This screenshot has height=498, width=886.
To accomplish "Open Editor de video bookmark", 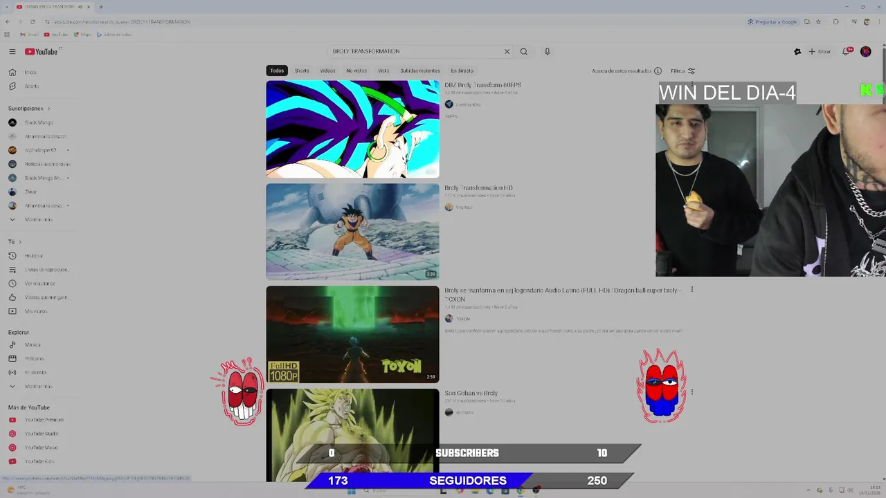I will [x=114, y=35].
